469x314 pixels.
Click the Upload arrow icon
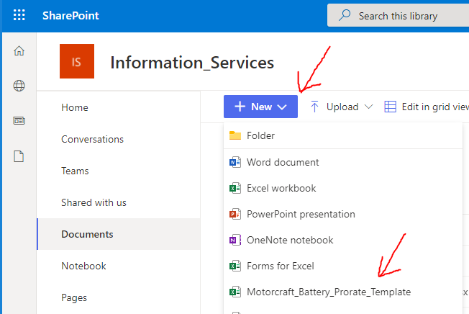pyautogui.click(x=314, y=107)
